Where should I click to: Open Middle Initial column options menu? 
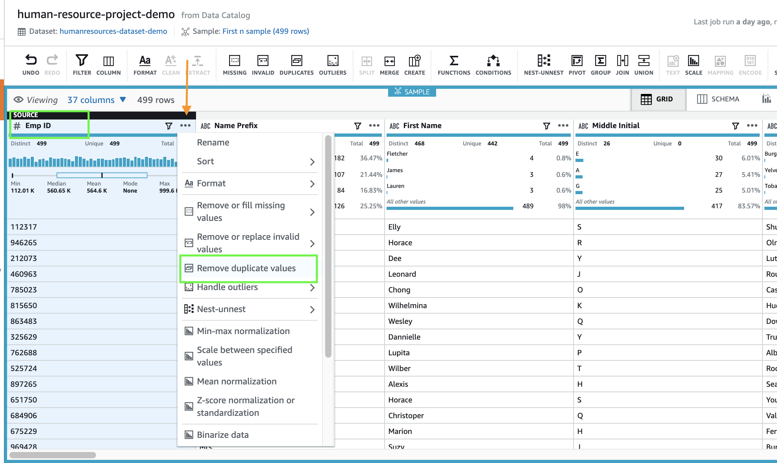752,125
